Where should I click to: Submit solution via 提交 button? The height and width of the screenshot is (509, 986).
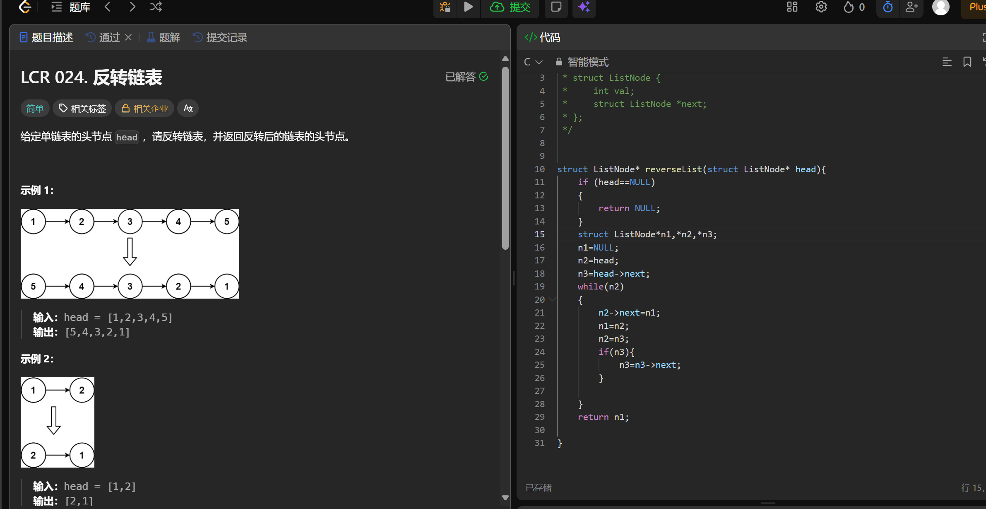pos(510,7)
